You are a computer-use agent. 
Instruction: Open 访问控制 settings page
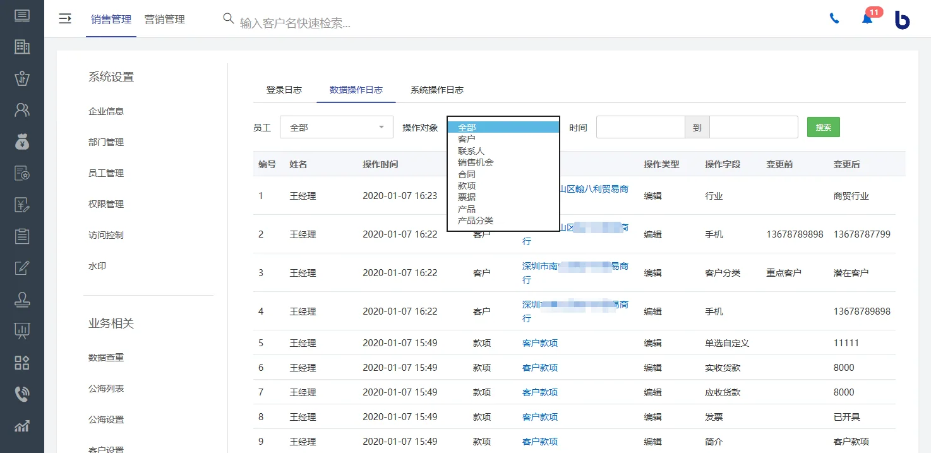(x=106, y=235)
